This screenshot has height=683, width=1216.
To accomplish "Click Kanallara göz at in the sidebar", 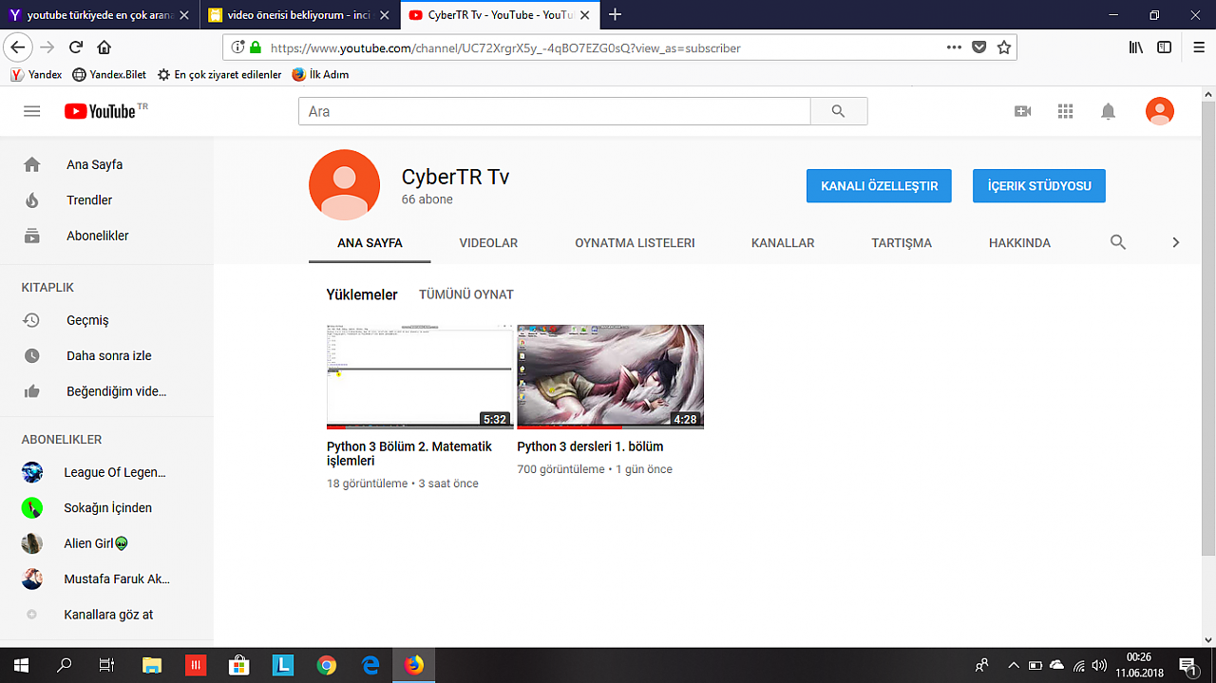I will (106, 615).
